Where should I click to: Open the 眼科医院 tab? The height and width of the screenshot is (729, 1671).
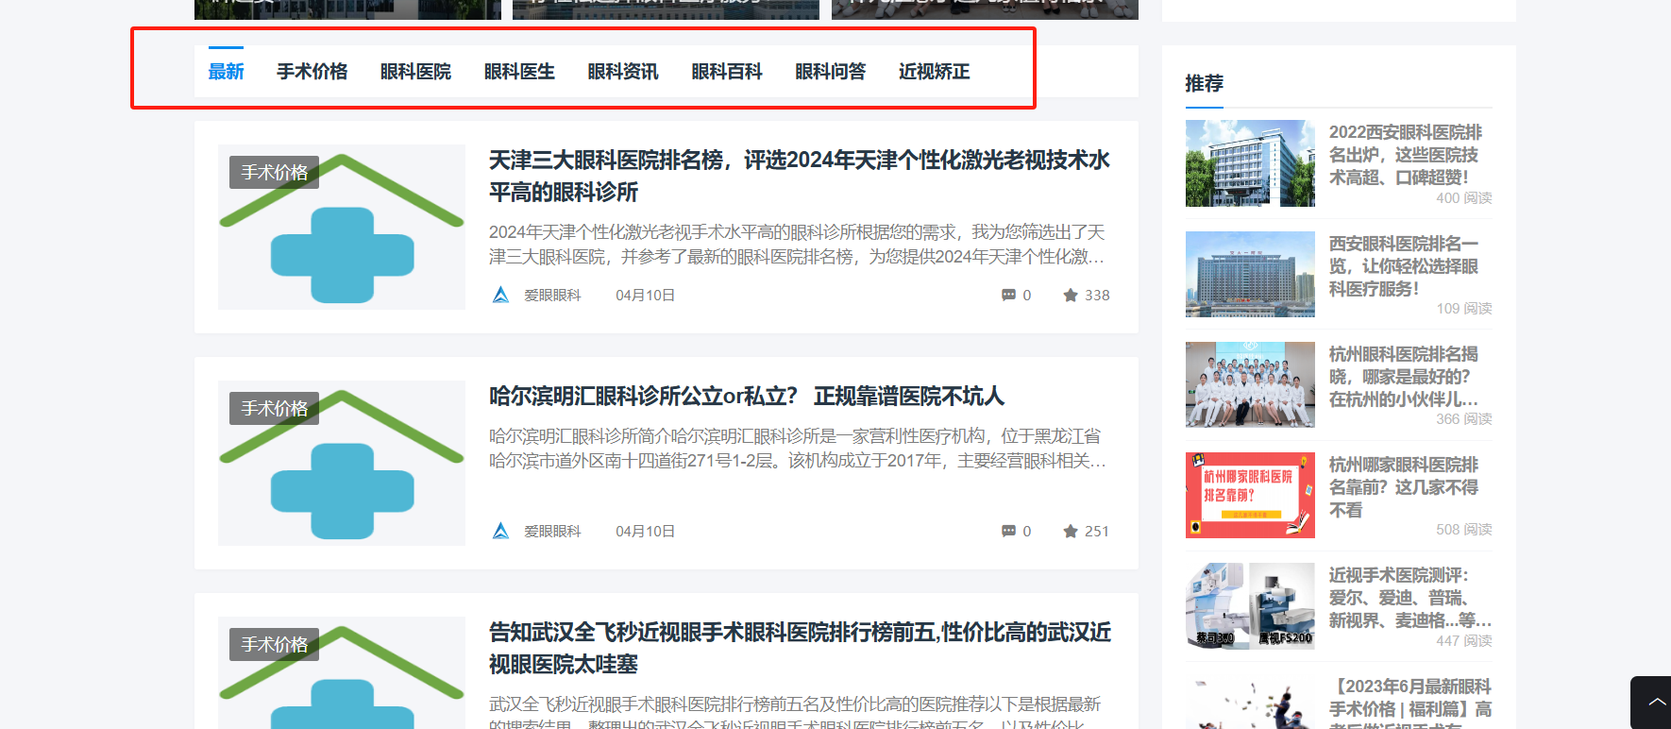(415, 72)
